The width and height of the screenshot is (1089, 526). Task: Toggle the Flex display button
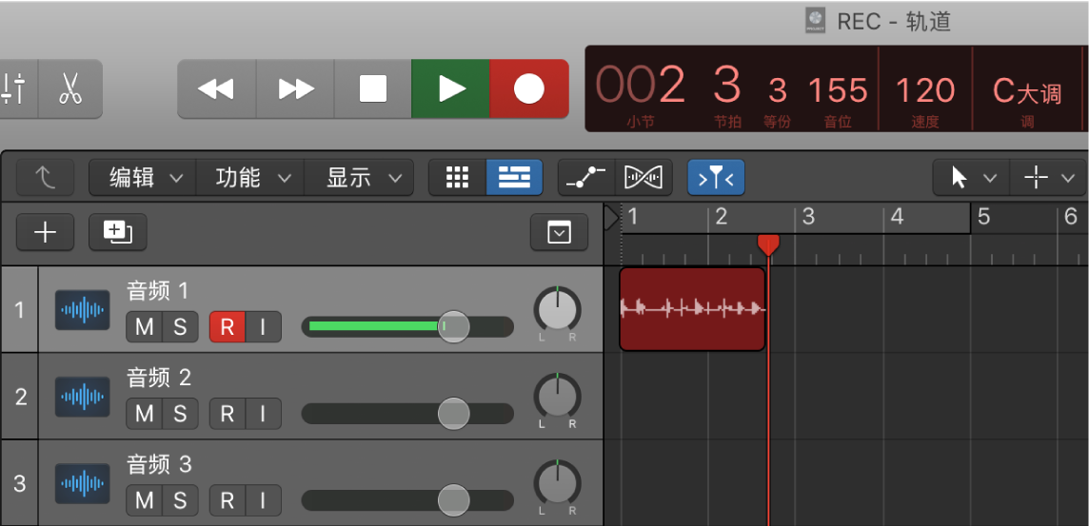coord(643,178)
